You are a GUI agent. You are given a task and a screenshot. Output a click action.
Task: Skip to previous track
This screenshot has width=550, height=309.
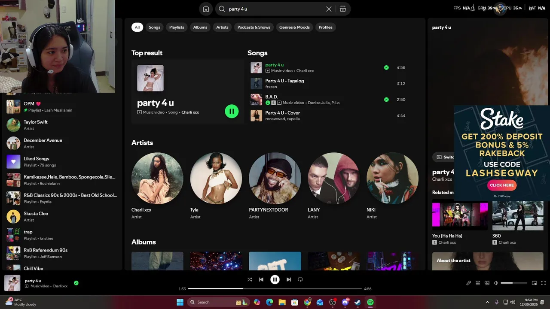[x=261, y=279]
